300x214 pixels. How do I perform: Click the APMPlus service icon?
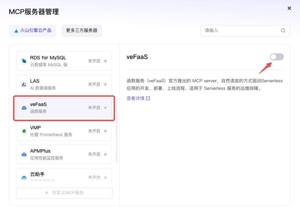click(x=24, y=154)
